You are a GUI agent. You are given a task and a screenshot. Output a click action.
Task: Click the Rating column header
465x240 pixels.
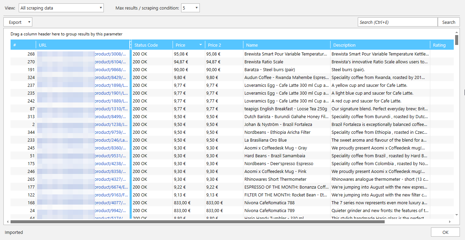pyautogui.click(x=442, y=45)
